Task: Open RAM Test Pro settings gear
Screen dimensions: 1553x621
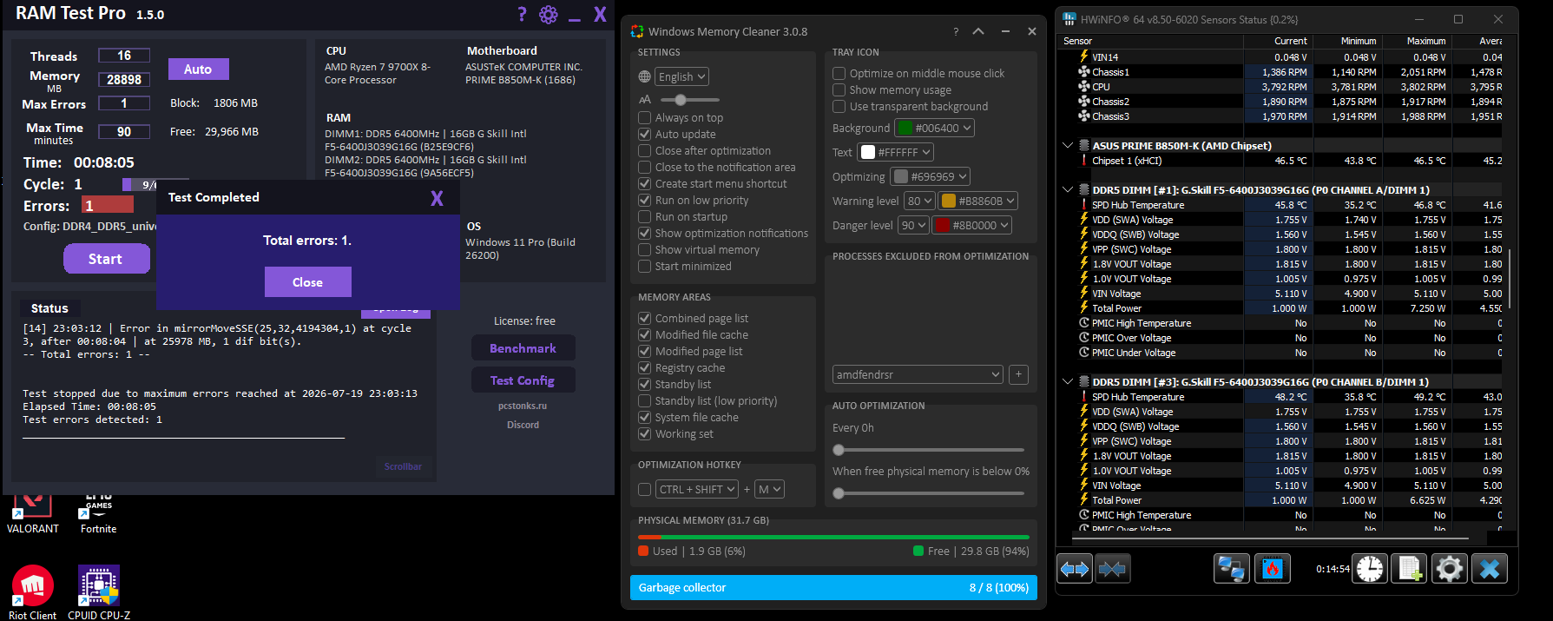Action: click(x=549, y=14)
